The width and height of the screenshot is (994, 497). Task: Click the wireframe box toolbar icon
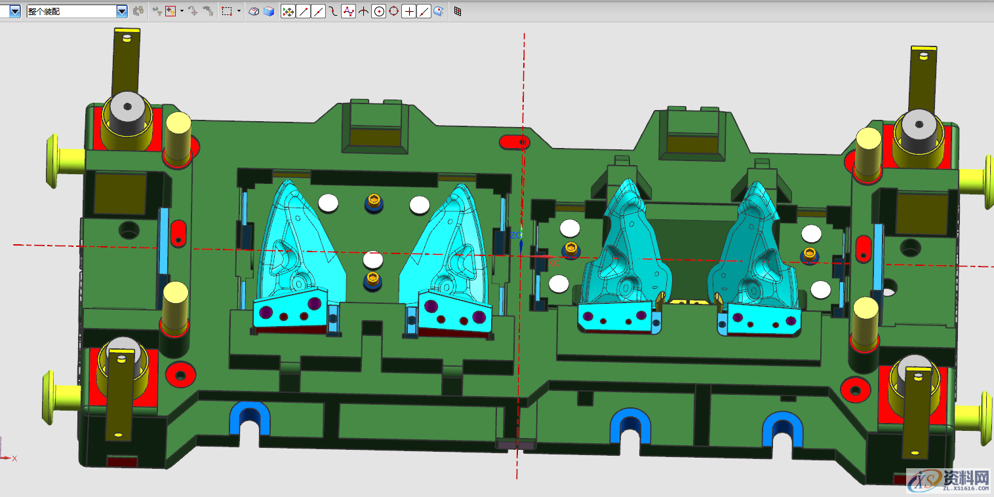[254, 11]
